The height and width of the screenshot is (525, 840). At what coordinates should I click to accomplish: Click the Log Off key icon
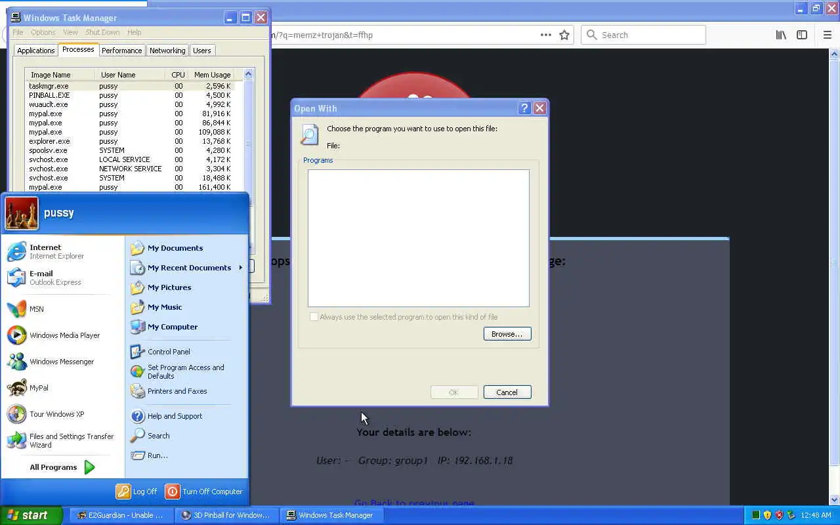pos(123,491)
